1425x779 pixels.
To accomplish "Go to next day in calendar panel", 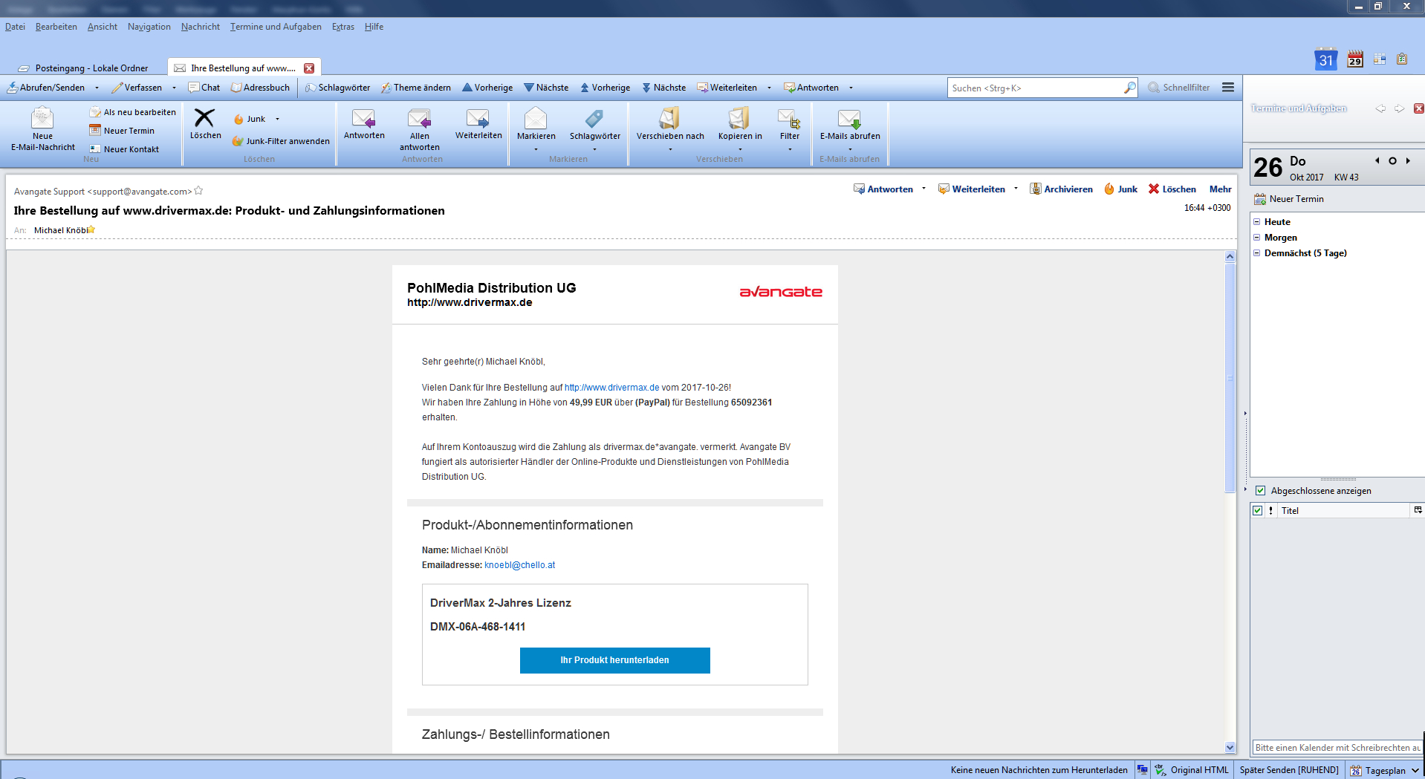I will click(x=1408, y=160).
